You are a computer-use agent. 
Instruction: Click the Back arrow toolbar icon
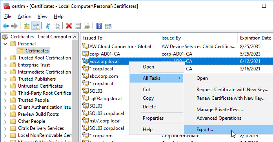[x=5, y=26]
